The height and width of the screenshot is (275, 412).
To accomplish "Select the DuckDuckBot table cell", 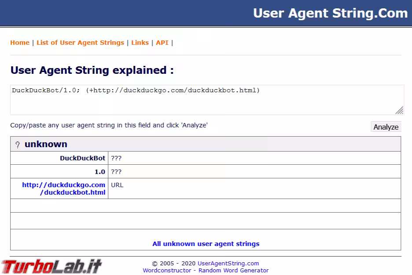I will pos(59,158).
